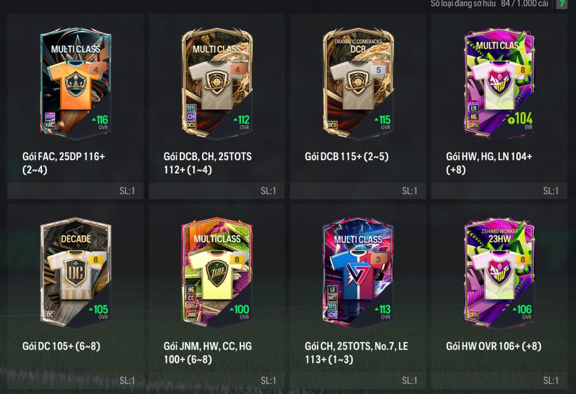Screen dimensions: 576x394
Task: Select the Multiclass 100 OVR pack card
Action: tap(217, 273)
